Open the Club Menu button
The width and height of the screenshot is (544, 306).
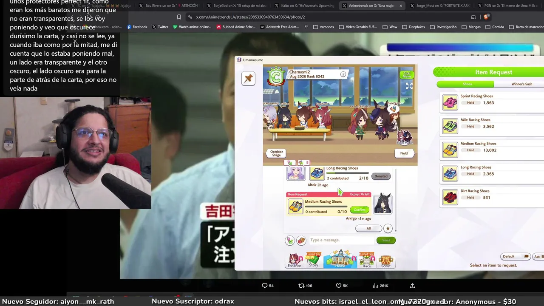point(407,75)
